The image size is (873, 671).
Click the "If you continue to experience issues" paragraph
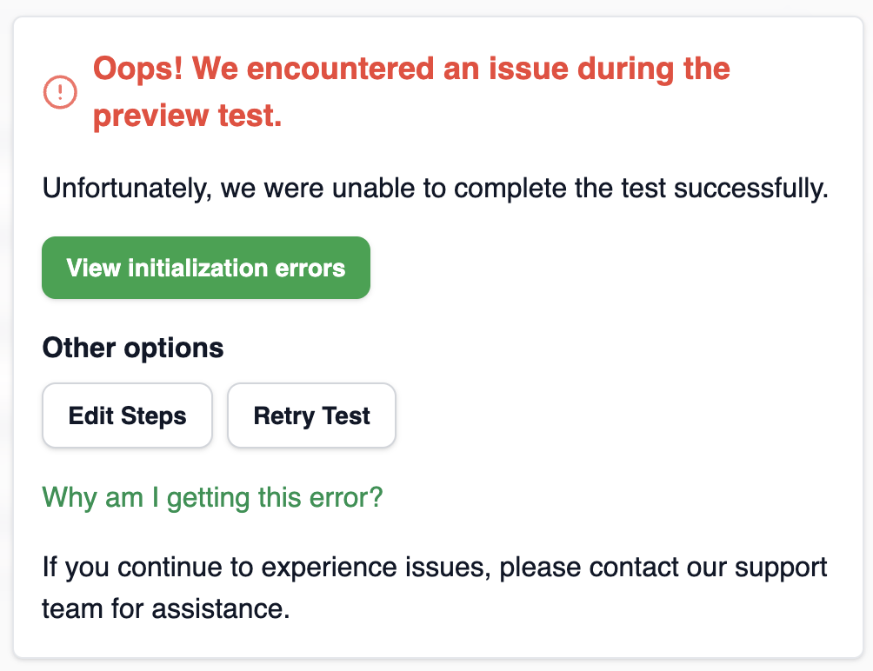click(x=434, y=588)
